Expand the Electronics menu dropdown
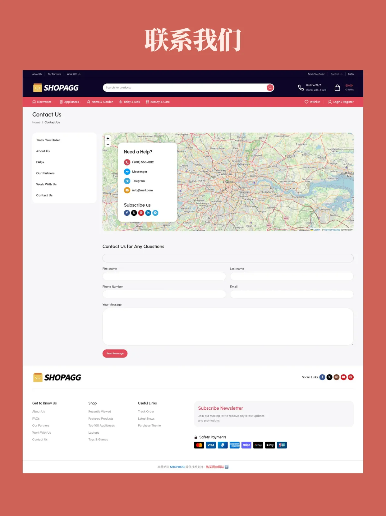386x516 pixels. 43,102
